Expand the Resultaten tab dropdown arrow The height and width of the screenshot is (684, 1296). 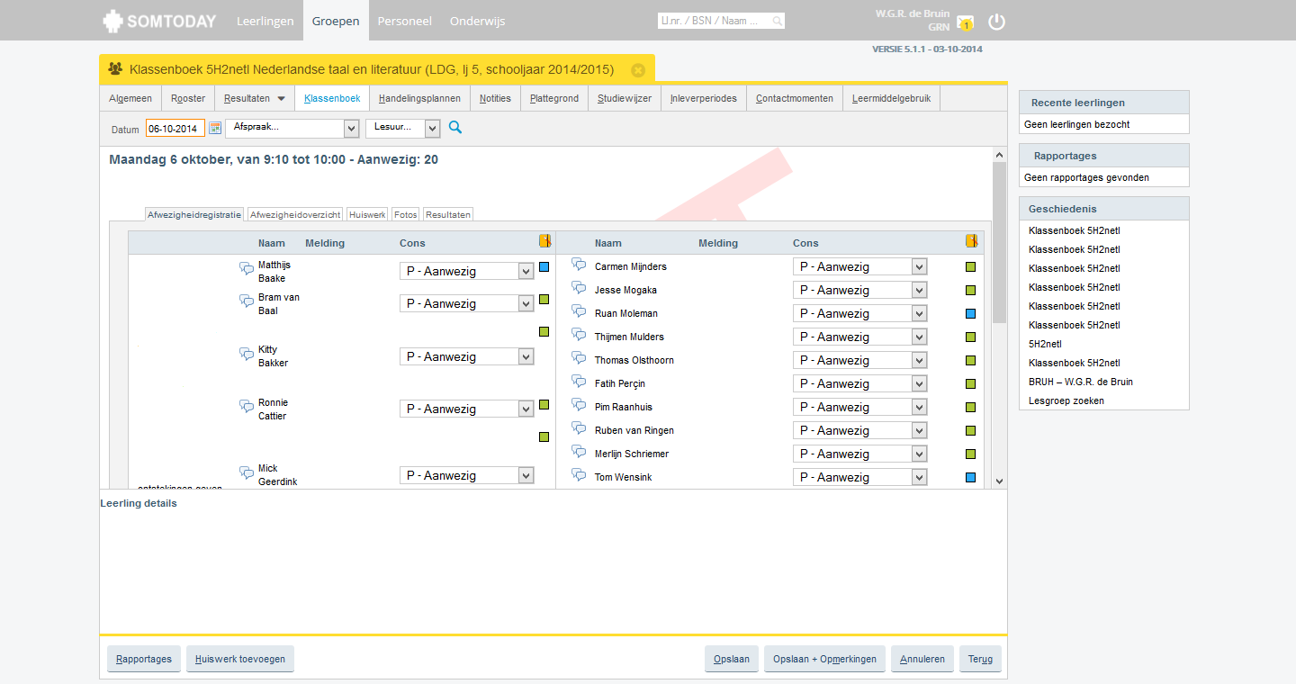click(281, 99)
